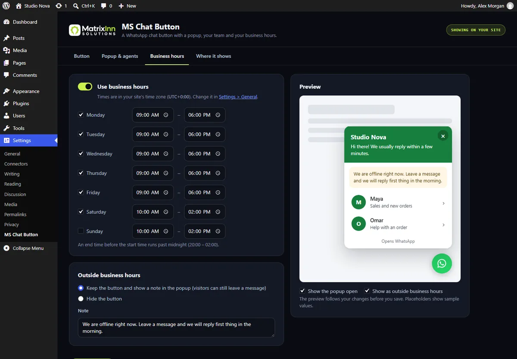Open Tuesday end time field
This screenshot has height=359, width=517.
[x=205, y=134]
